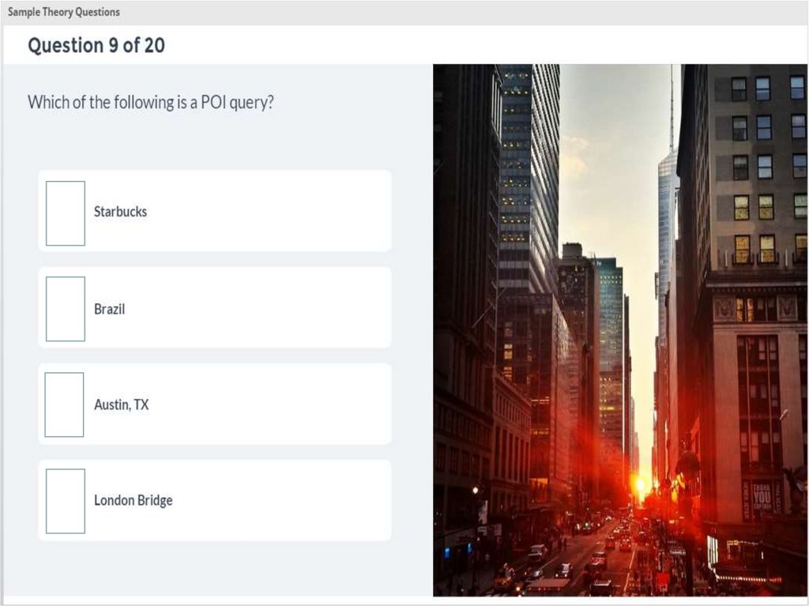The image size is (809, 606).
Task: Mark the London Bridge checkbox
Action: click(66, 501)
